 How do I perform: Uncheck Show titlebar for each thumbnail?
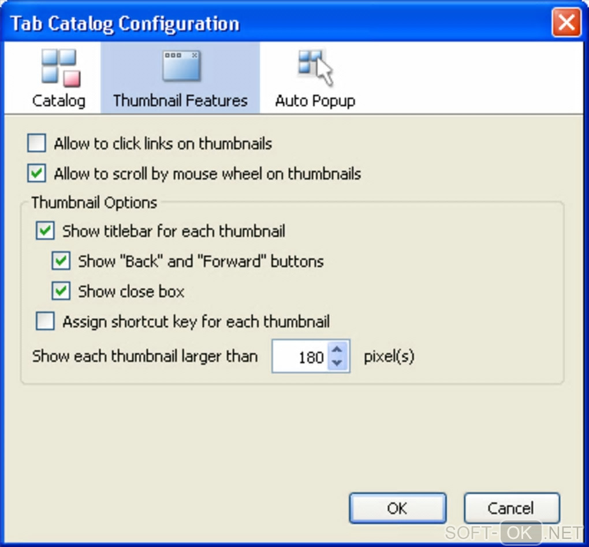point(45,231)
